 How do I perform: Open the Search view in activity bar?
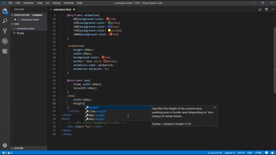point(5,21)
